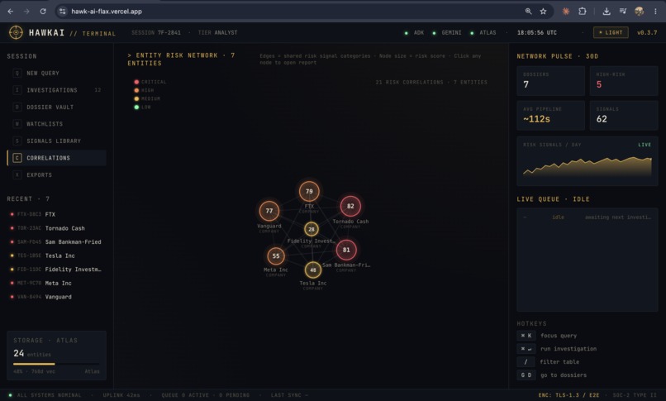Open the recent FTX dossier
The width and height of the screenshot is (666, 401).
pos(56,214)
